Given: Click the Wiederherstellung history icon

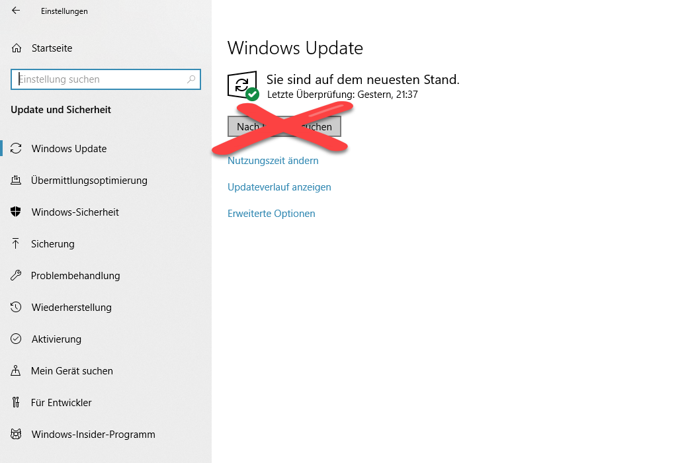Looking at the screenshot, I should pyautogui.click(x=16, y=307).
